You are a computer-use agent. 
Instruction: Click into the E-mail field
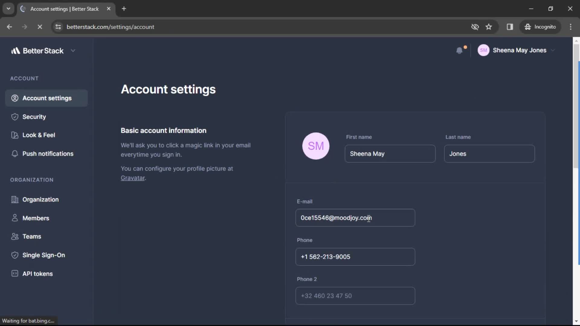pos(355,218)
